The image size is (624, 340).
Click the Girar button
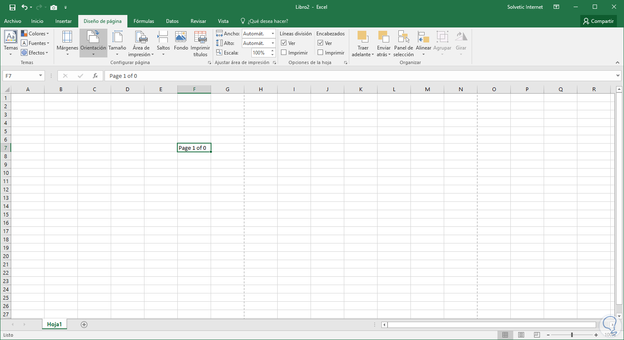(x=461, y=43)
